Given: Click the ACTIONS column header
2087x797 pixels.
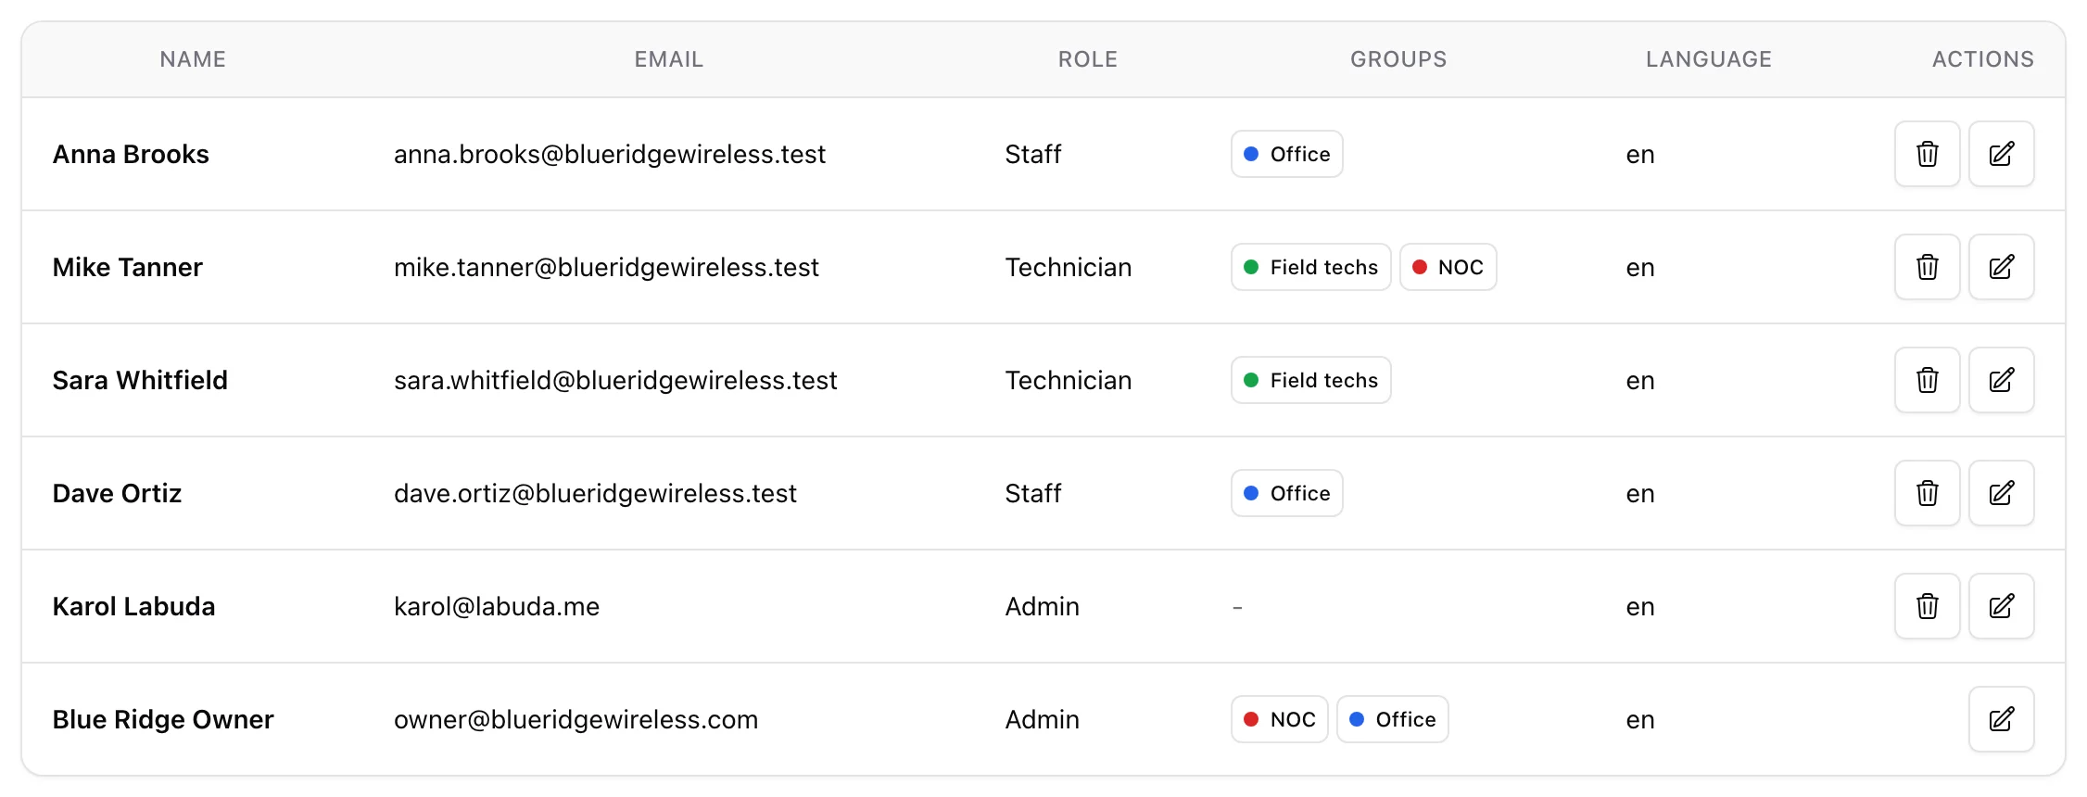Looking at the screenshot, I should [1983, 59].
